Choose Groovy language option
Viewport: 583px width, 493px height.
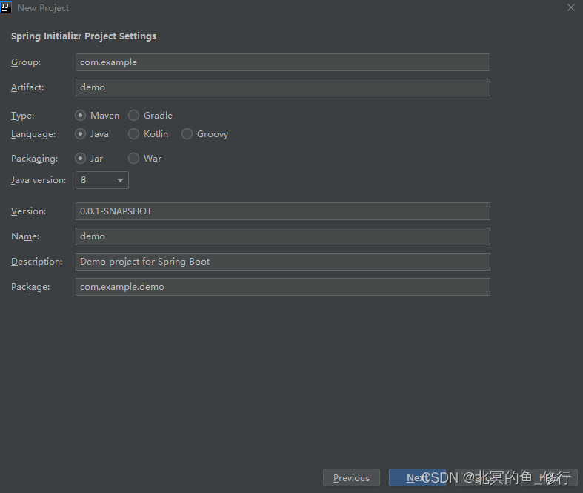205,134
